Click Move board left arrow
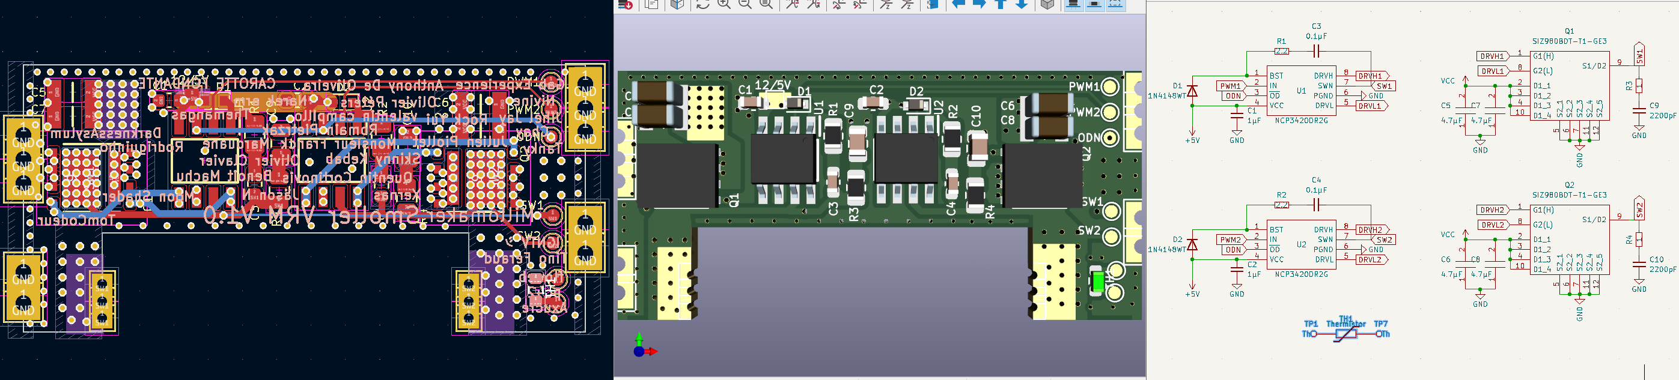This screenshot has height=380, width=1679. point(958,4)
